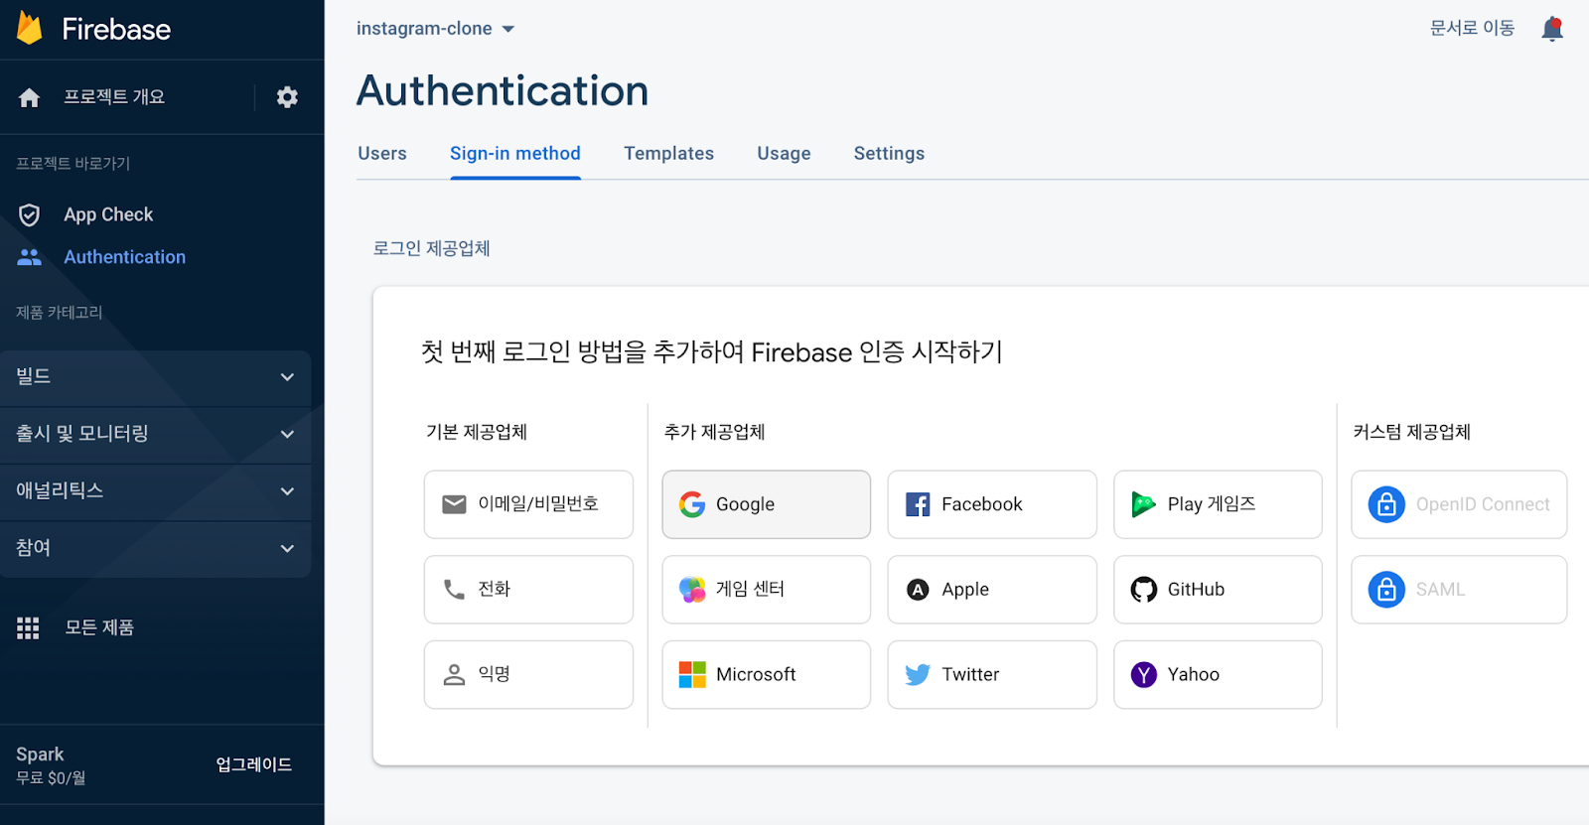Image resolution: width=1589 pixels, height=825 pixels.
Task: Open 모든 제품 in sidebar
Action: 99,627
